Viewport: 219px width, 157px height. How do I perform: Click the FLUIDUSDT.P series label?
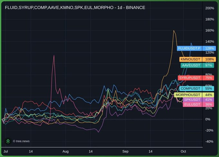(x=189, y=48)
